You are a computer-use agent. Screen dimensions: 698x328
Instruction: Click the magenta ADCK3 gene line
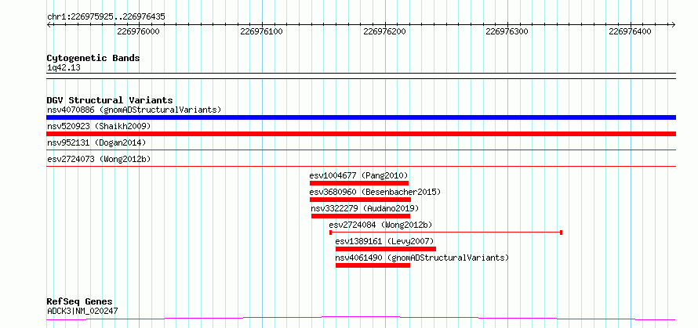(361, 318)
